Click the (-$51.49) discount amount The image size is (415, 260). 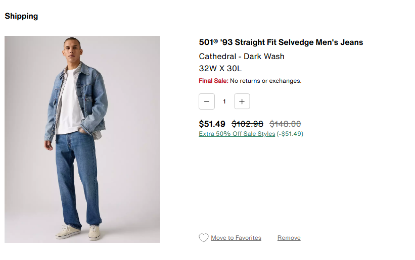click(290, 134)
